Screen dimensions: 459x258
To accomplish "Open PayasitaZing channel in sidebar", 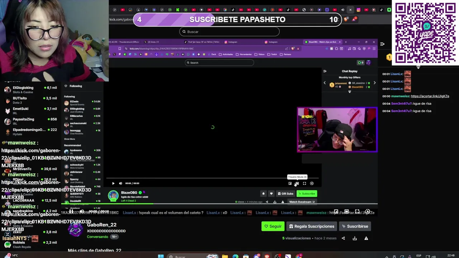I will [x=30, y=121].
